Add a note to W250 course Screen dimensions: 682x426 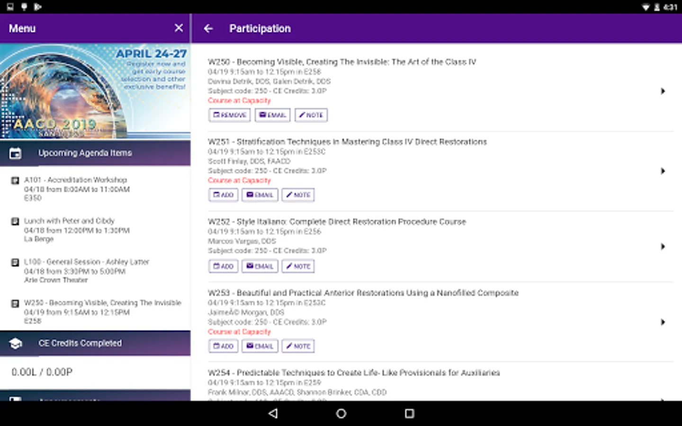tap(311, 115)
